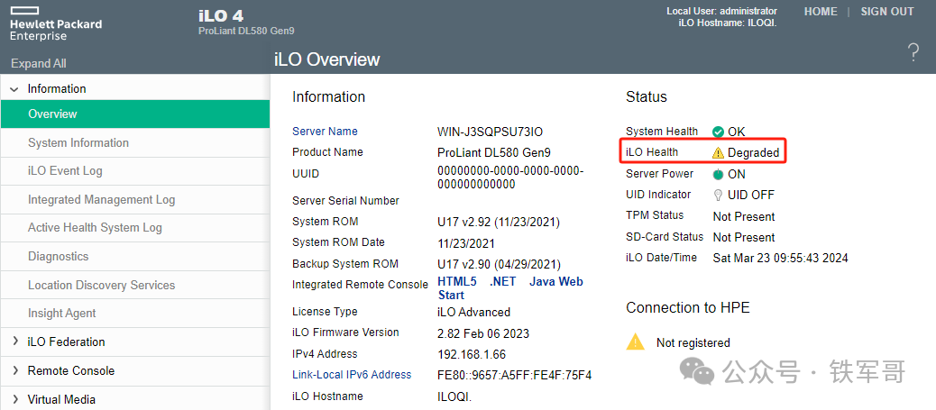Open the Integrated Management Log
This screenshot has width=936, height=410.
tap(135, 199)
